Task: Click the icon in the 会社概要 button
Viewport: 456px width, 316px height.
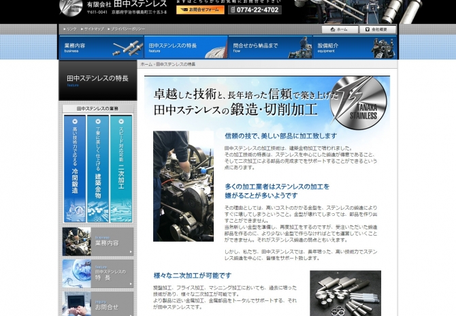Action: [368, 29]
